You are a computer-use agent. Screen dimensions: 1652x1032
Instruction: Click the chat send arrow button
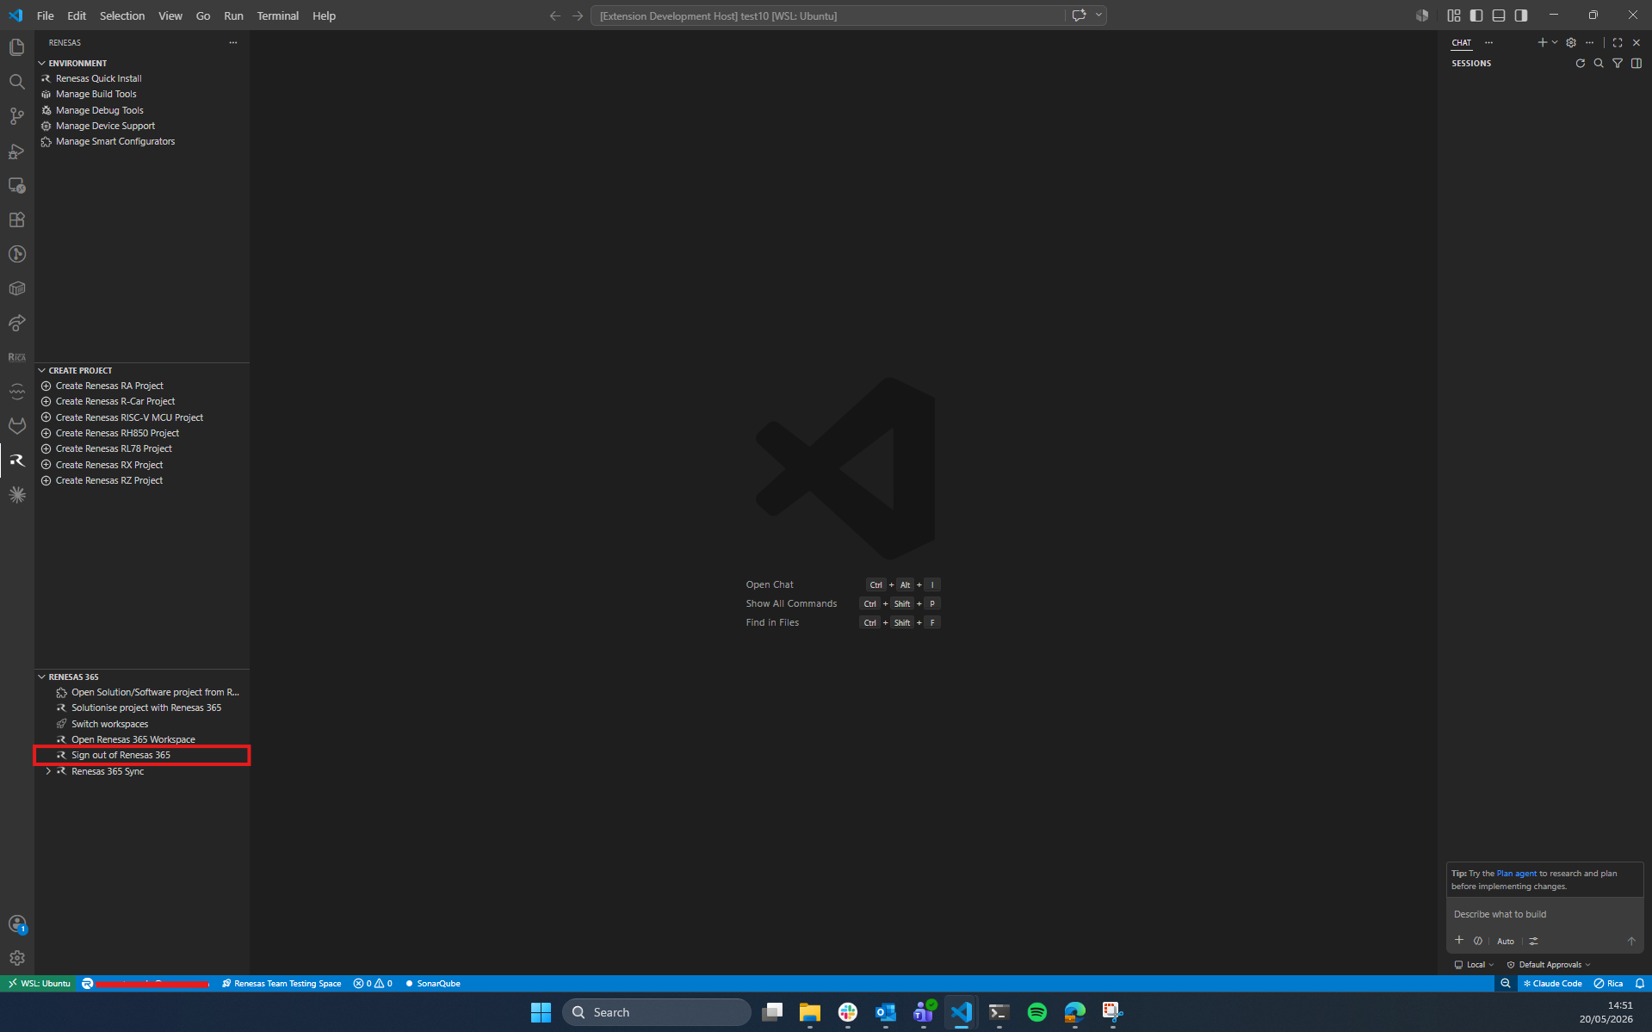coord(1631,941)
